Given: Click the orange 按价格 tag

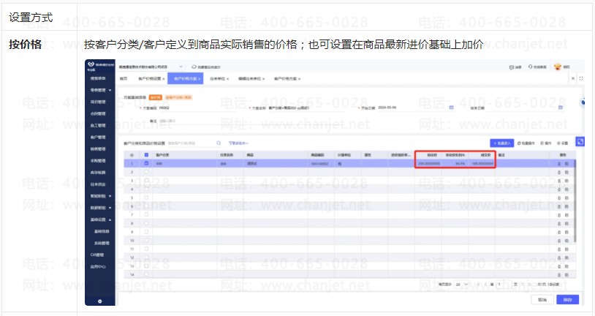Looking at the screenshot, I should (155, 97).
